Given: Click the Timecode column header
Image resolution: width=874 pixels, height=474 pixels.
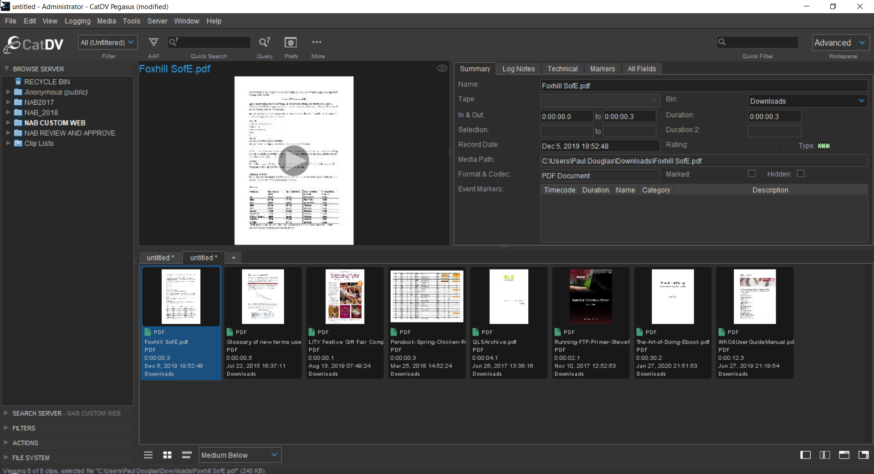Looking at the screenshot, I should [559, 190].
